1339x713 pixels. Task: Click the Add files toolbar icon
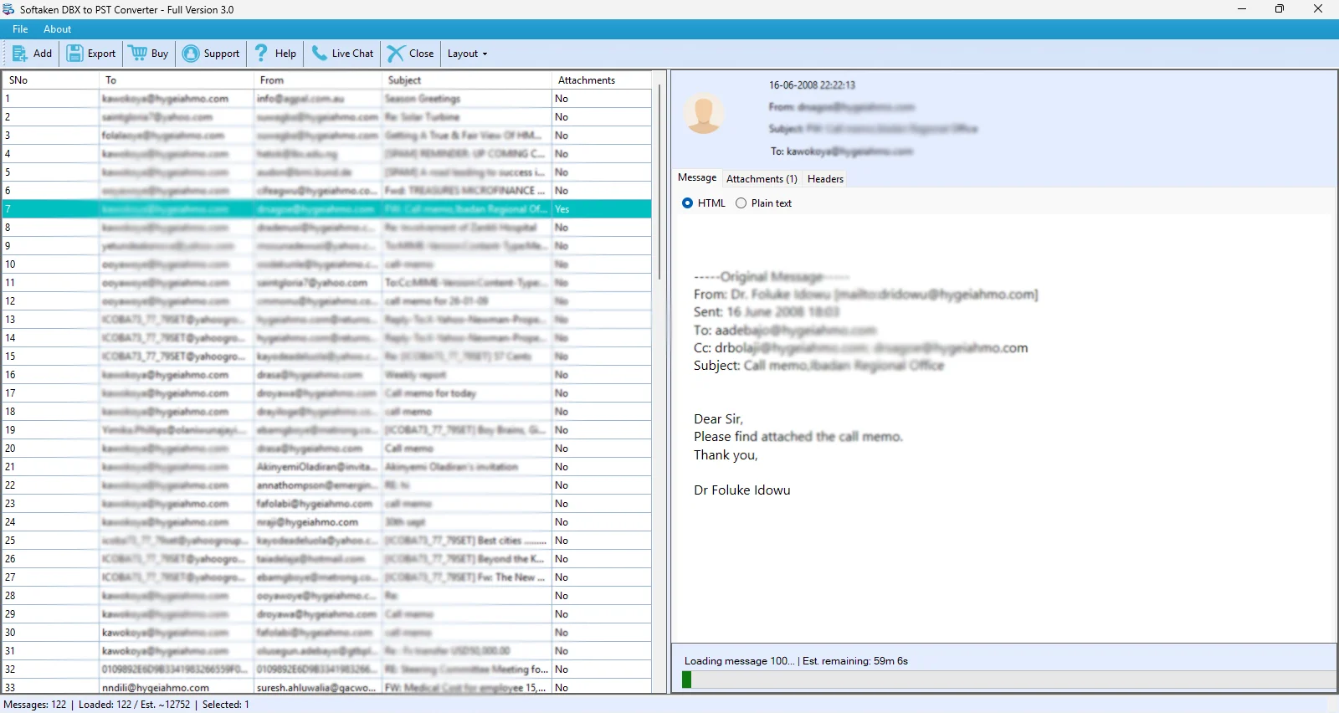pyautogui.click(x=32, y=54)
